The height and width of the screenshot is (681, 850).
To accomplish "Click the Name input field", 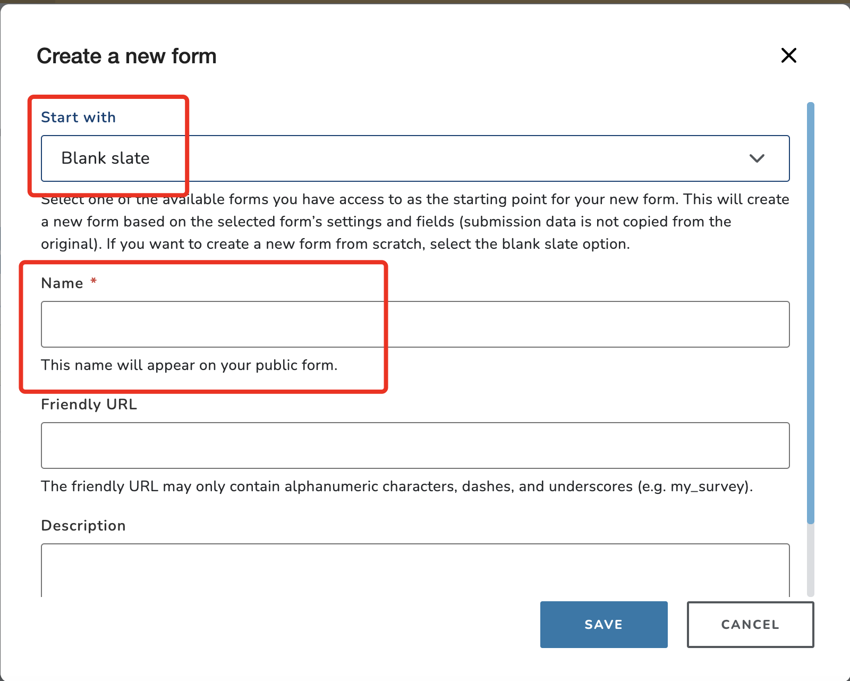I will (414, 324).
